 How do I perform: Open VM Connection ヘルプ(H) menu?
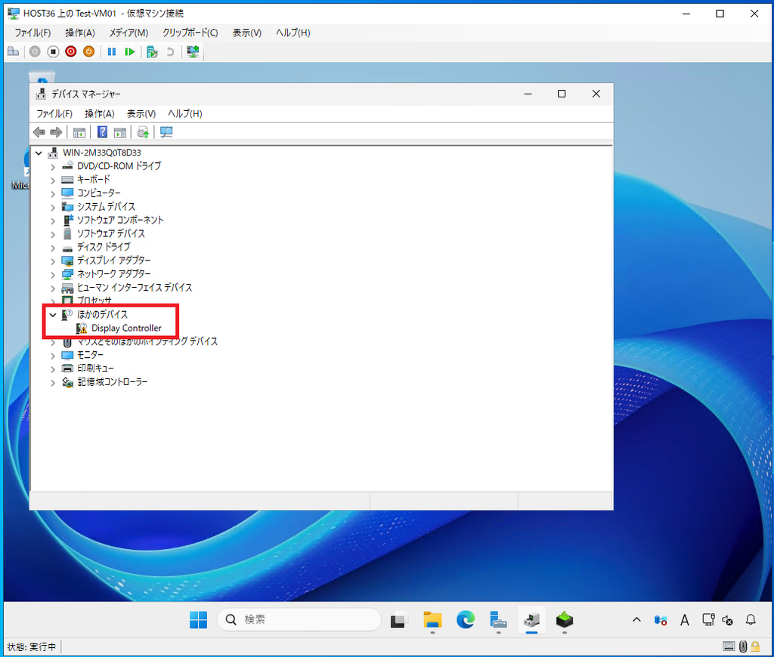pos(293,32)
